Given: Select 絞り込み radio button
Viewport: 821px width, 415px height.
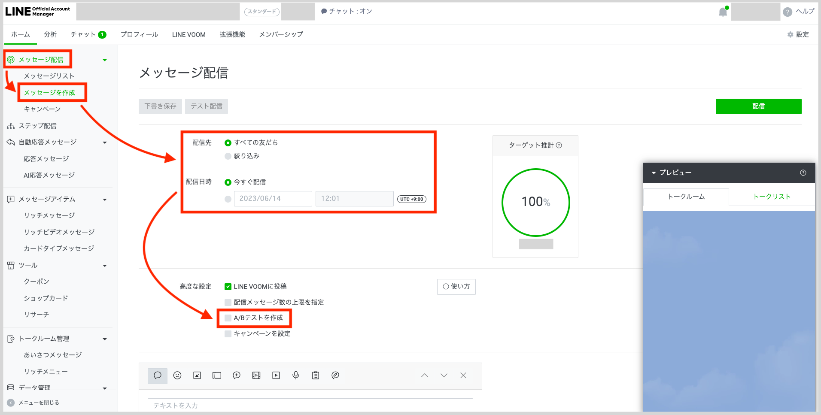Looking at the screenshot, I should (228, 156).
